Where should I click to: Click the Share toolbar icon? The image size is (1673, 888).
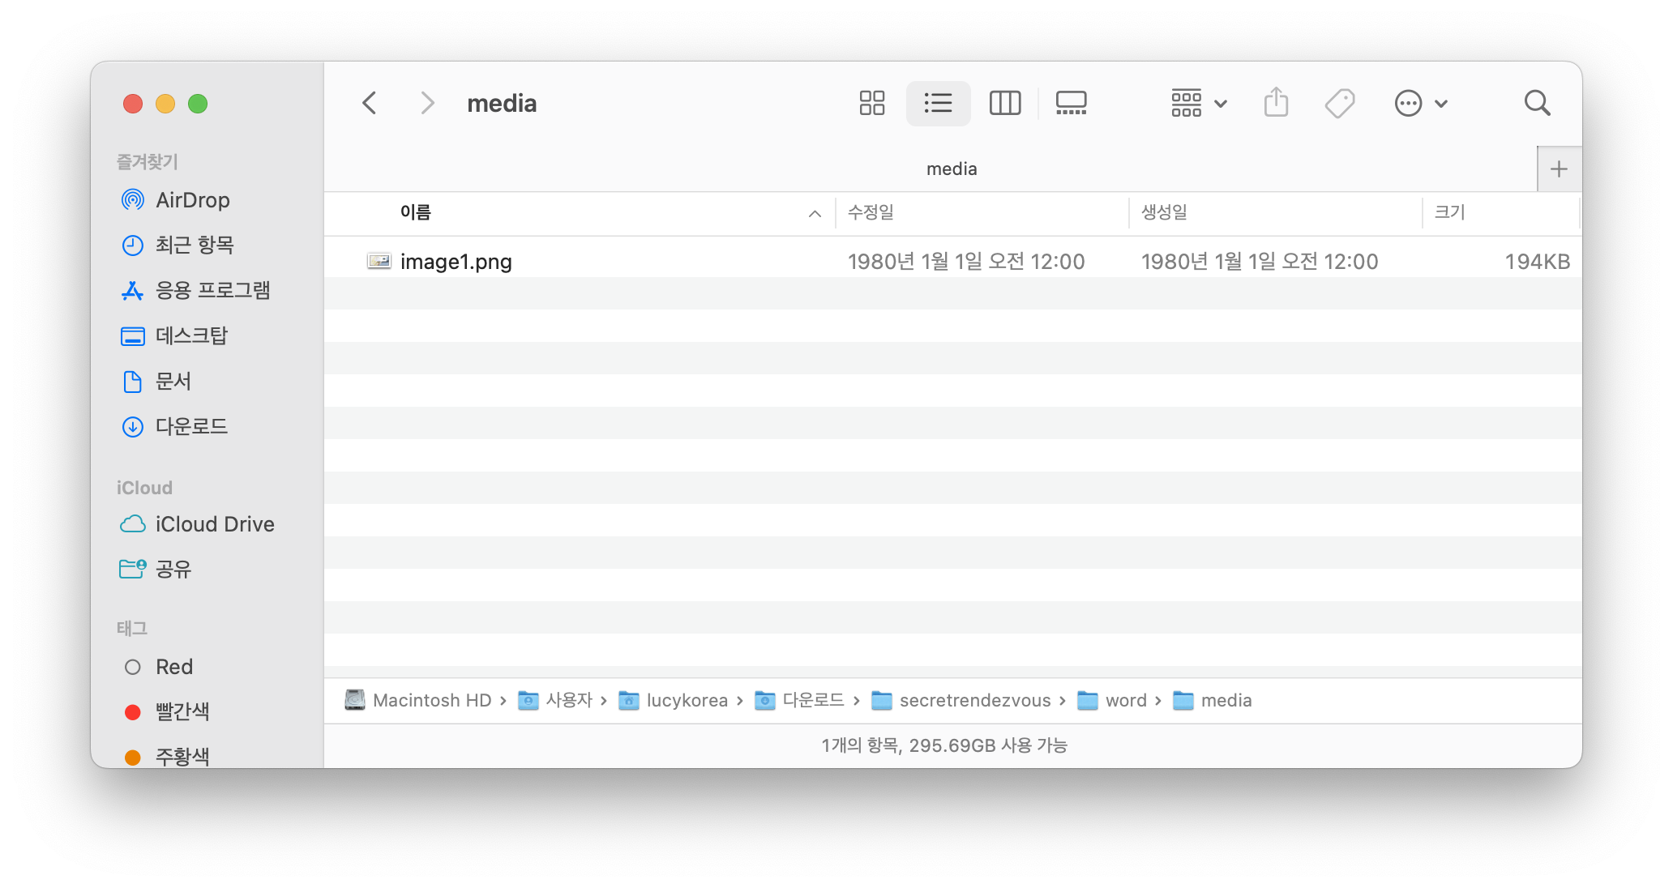(x=1276, y=103)
